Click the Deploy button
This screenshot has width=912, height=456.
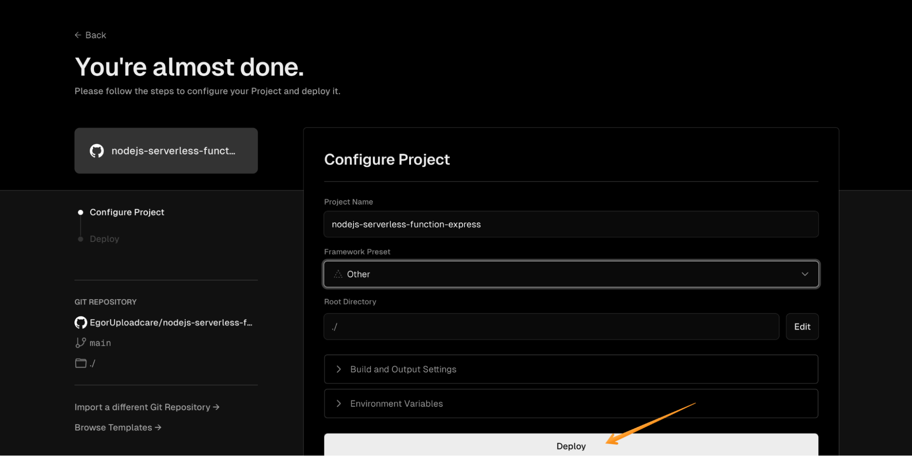[571, 446]
